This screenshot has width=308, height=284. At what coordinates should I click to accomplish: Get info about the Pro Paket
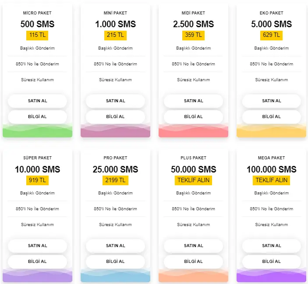tap(115, 261)
